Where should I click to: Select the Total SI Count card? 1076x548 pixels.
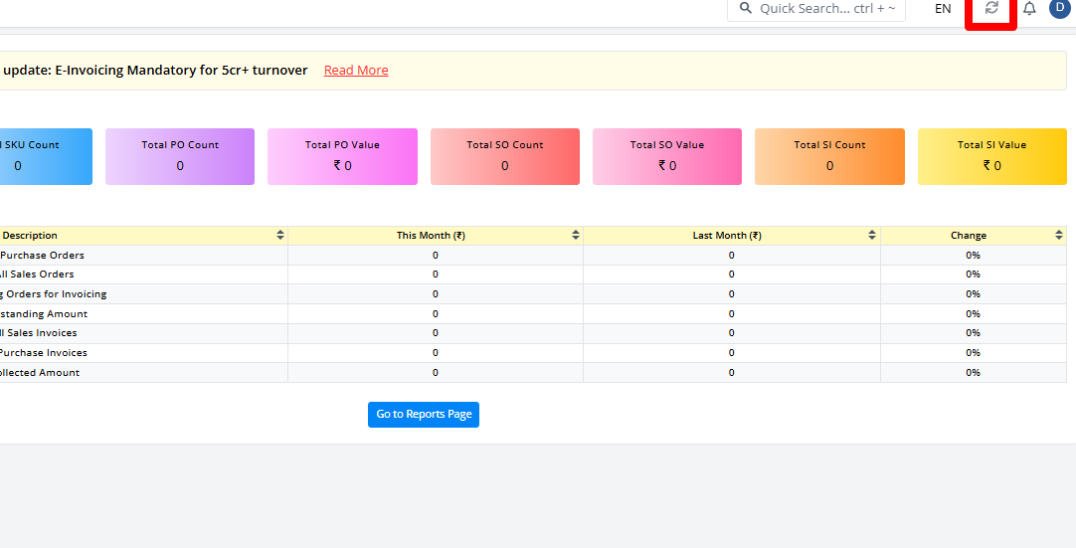[x=829, y=156]
